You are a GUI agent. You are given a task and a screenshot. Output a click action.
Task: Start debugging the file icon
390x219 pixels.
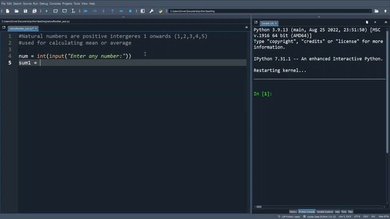point(85,11)
